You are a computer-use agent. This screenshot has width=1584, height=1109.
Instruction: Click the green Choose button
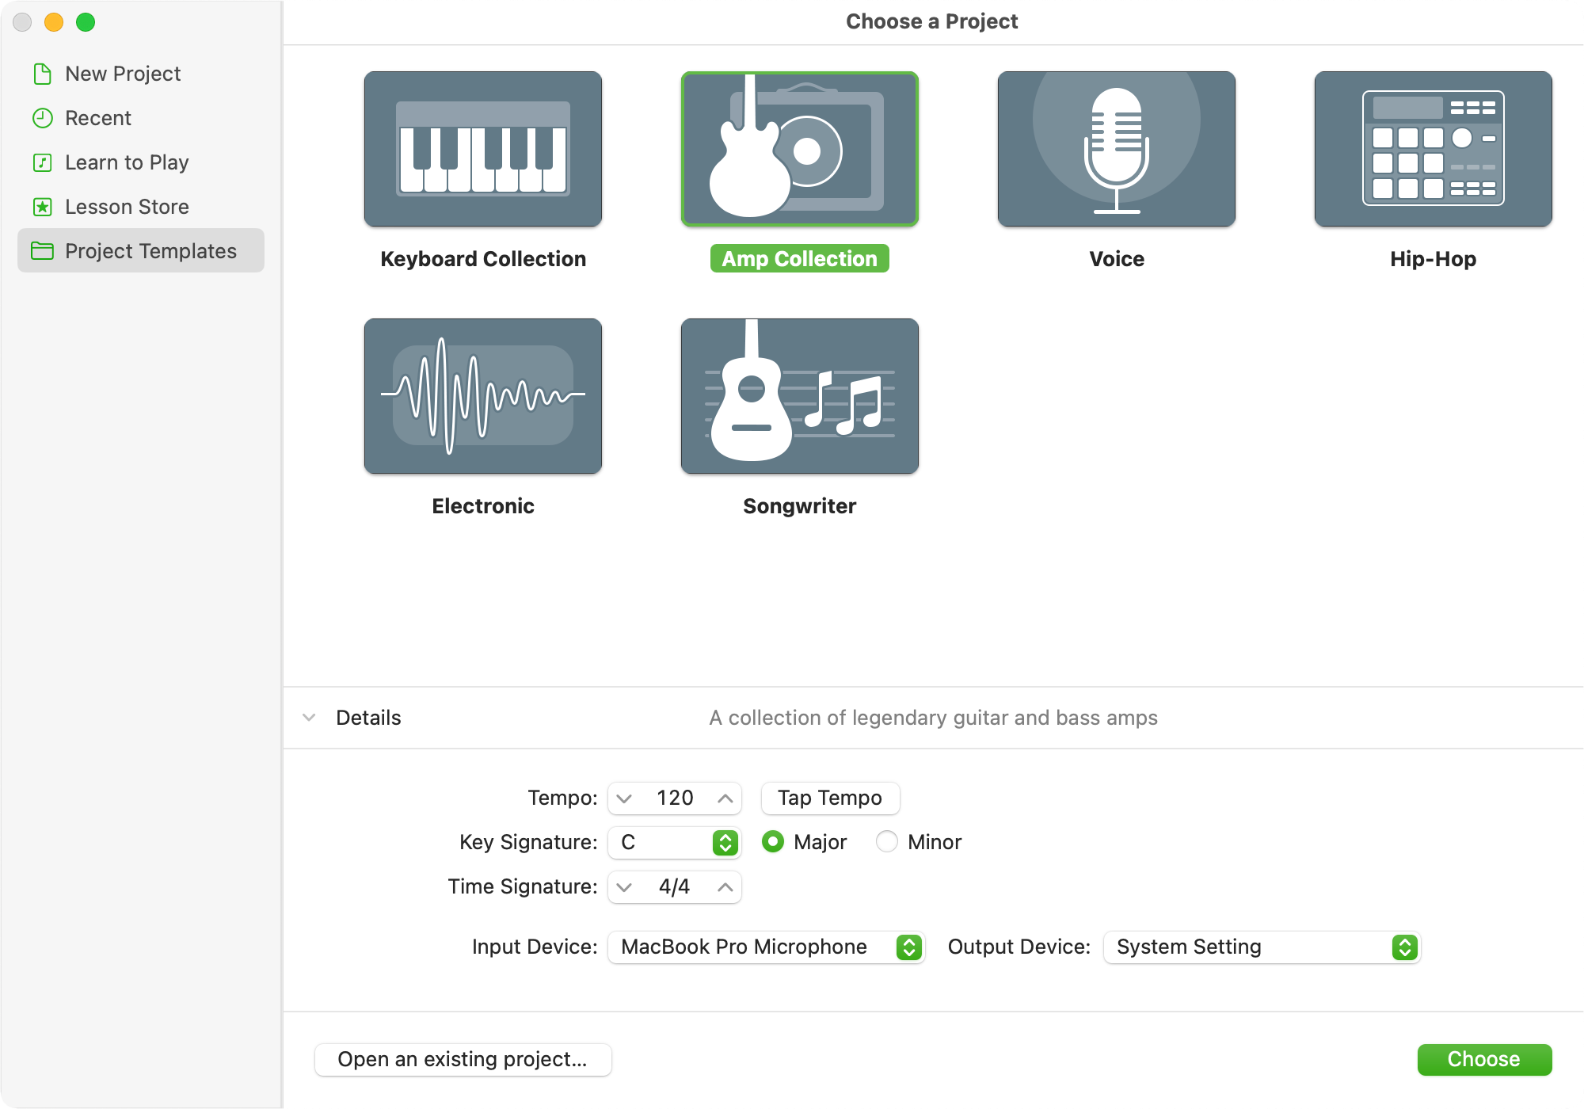pos(1484,1060)
